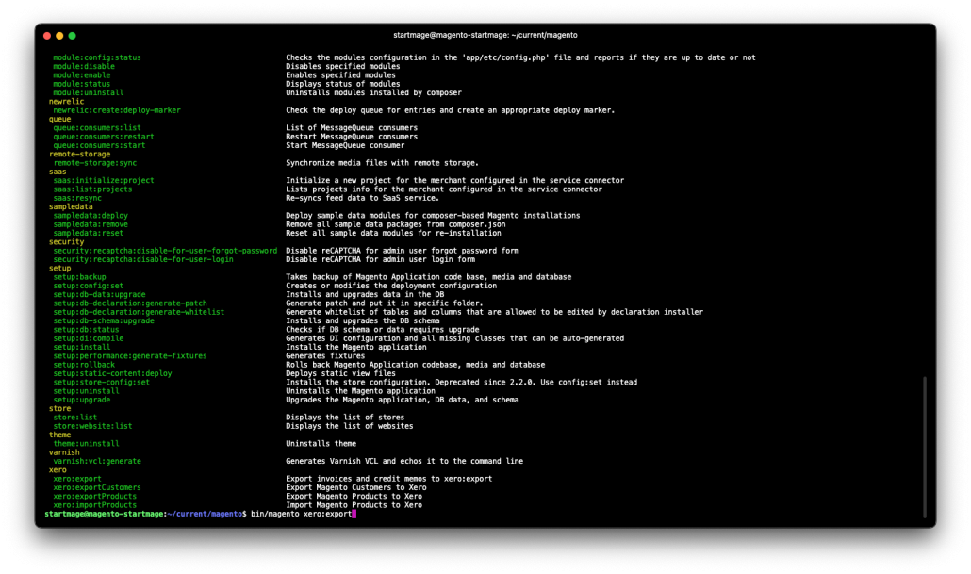Select 'theme:uninstall' command text

[86, 443]
